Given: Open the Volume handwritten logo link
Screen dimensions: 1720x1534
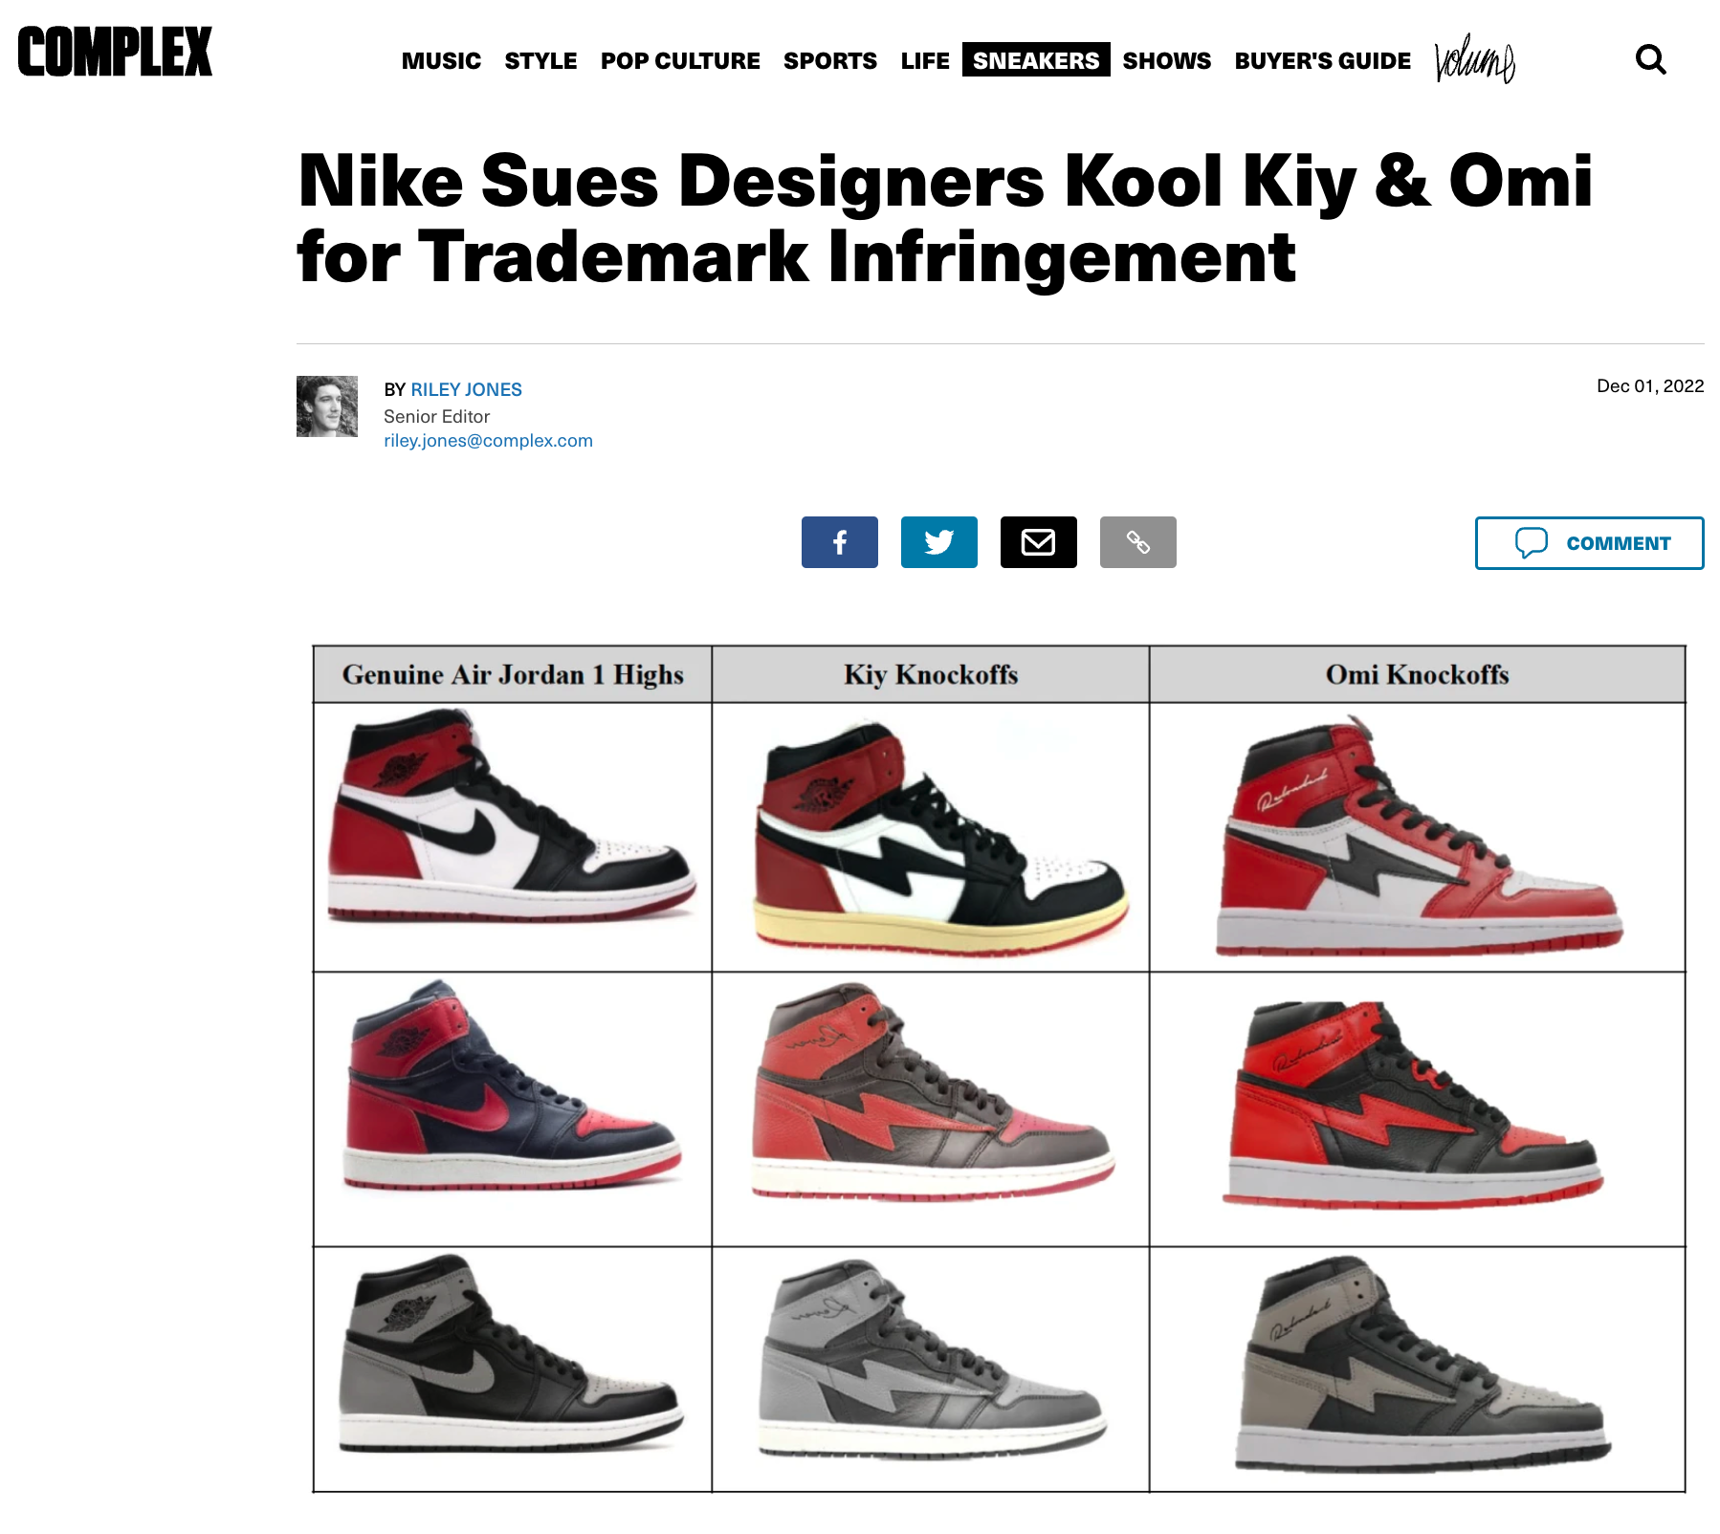Looking at the screenshot, I should (1474, 58).
